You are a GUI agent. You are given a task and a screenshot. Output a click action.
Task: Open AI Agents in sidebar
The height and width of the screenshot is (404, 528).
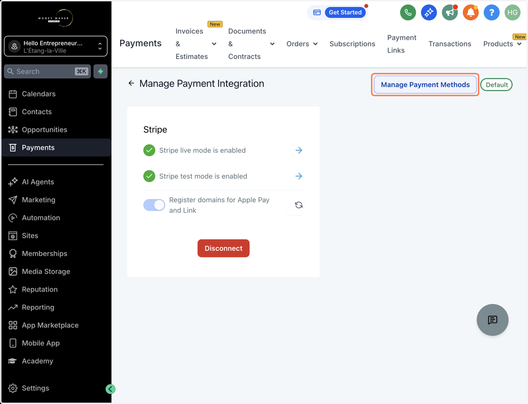click(x=56, y=182)
